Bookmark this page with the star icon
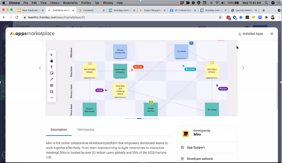282x163 pixels. tap(220, 18)
